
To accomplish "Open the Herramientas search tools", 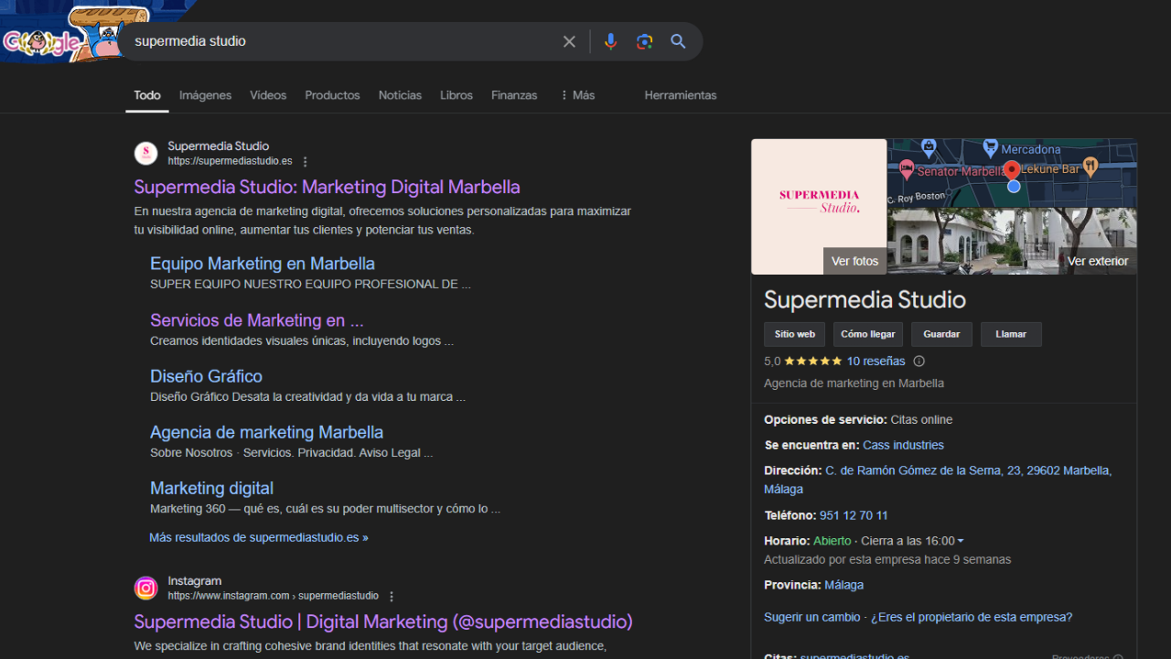I will (680, 95).
